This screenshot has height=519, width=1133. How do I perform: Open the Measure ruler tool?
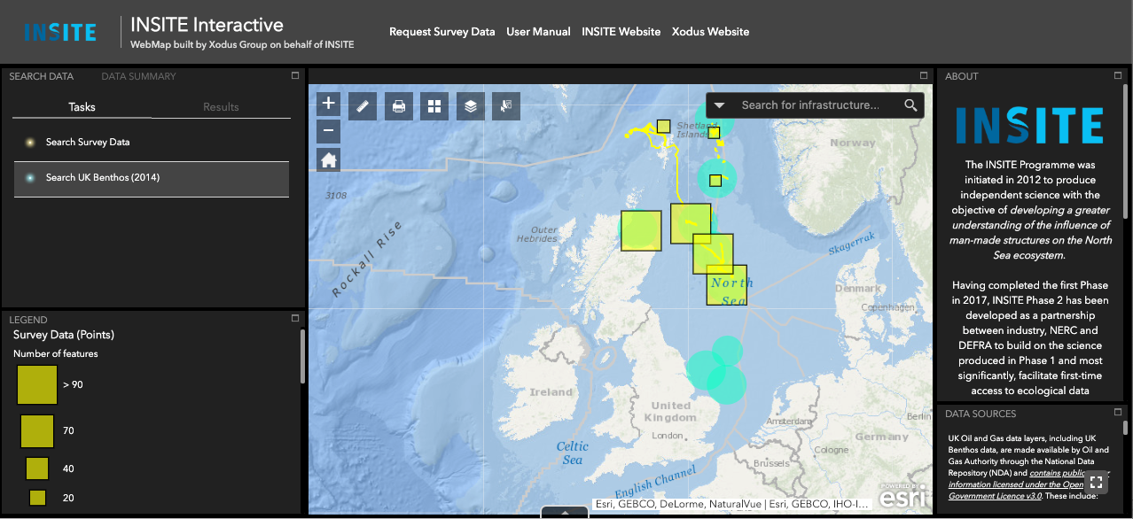point(363,106)
